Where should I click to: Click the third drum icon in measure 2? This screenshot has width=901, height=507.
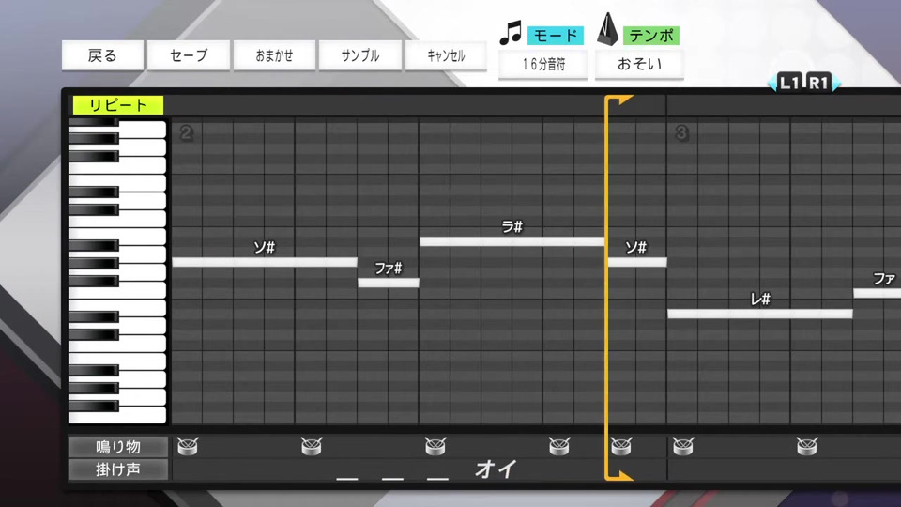tap(435, 446)
